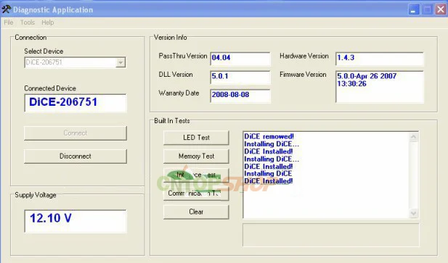The image size is (448, 263).
Task: Open the Tools menu
Action: pos(28,22)
